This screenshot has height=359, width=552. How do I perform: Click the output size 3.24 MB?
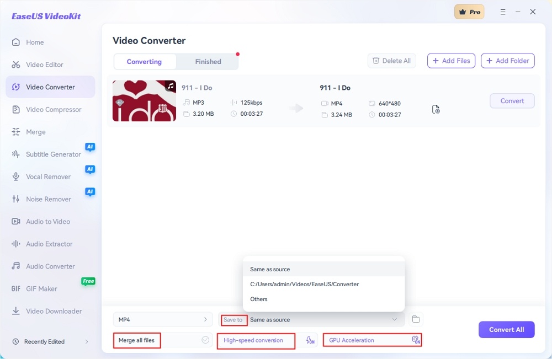coord(342,115)
